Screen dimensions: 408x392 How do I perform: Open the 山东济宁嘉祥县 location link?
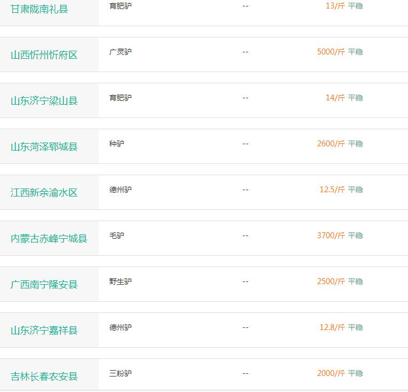(x=44, y=331)
